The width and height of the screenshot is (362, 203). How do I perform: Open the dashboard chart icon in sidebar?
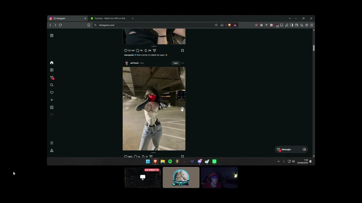click(x=51, y=107)
